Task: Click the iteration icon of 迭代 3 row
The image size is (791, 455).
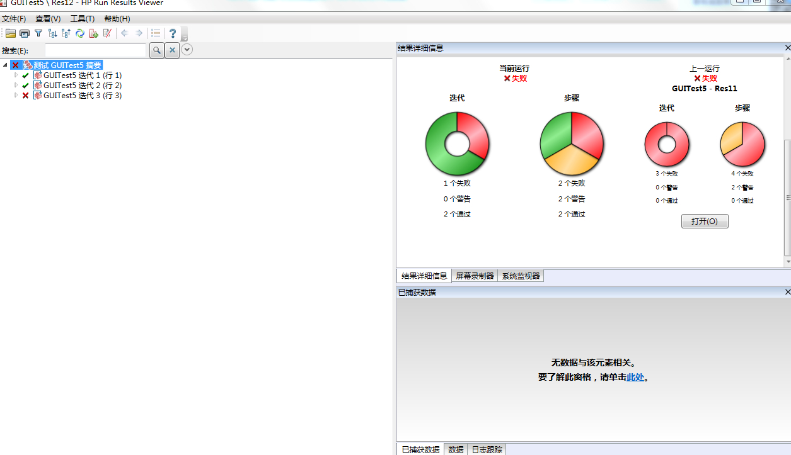Action: [x=38, y=96]
